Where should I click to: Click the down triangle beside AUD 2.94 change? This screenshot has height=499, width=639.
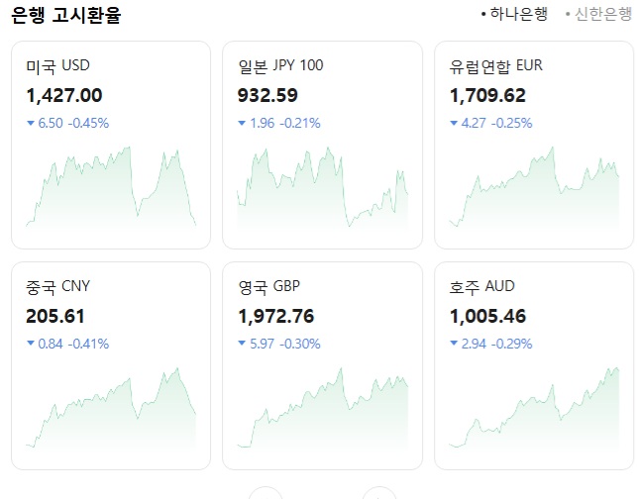pos(454,345)
